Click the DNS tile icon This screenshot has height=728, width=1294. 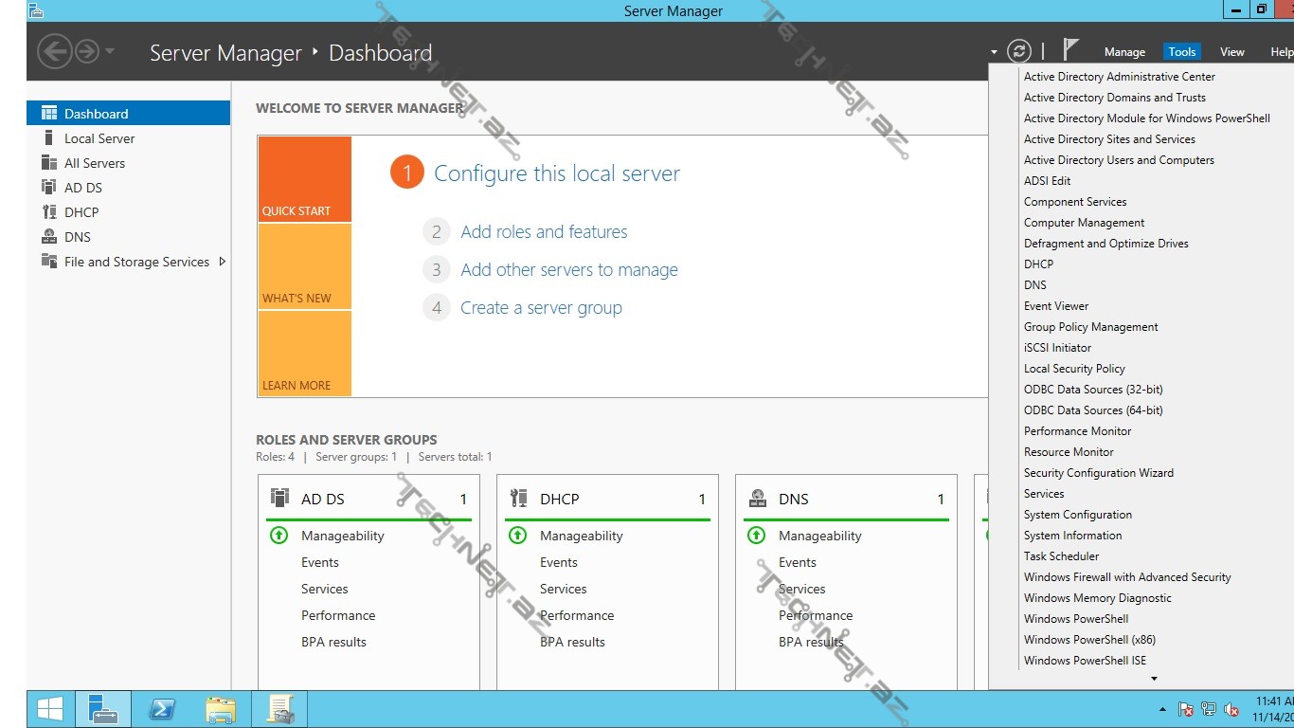click(758, 499)
